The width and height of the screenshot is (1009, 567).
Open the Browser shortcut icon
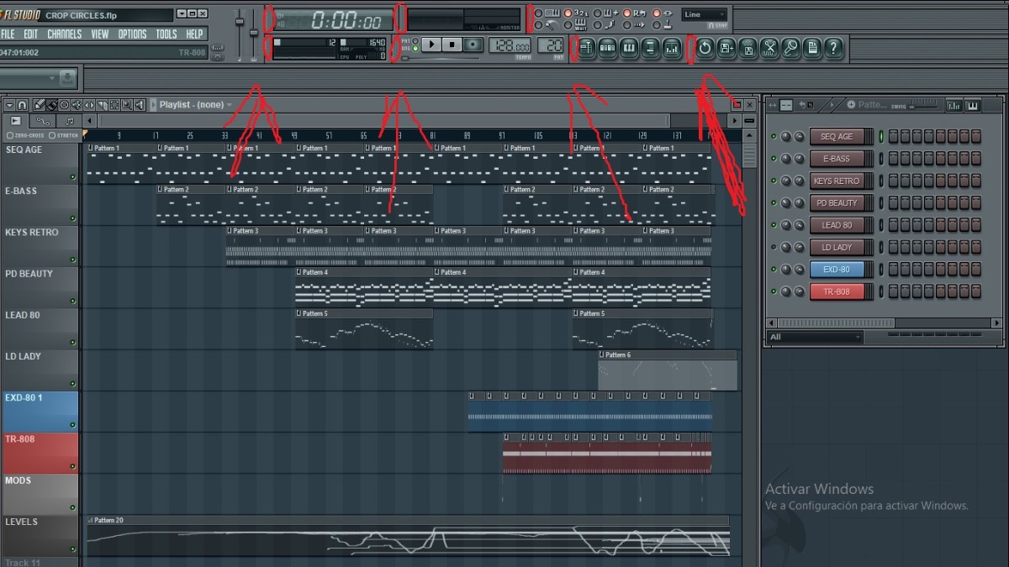[650, 49]
